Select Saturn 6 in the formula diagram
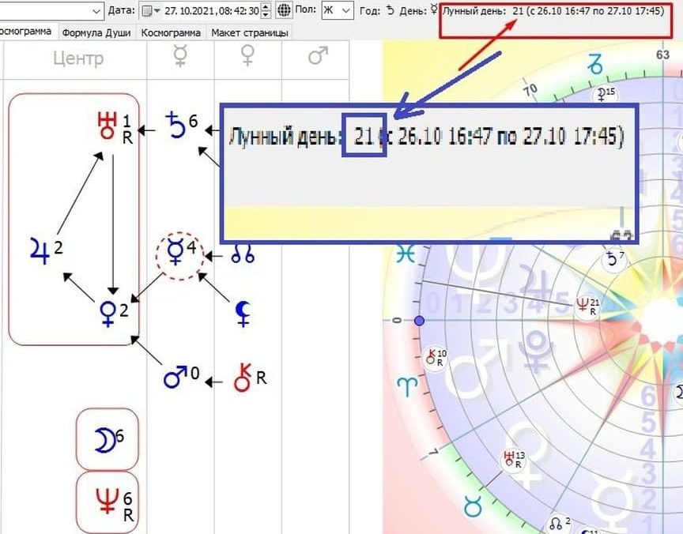Viewport: 683px width, 534px height. [x=182, y=125]
